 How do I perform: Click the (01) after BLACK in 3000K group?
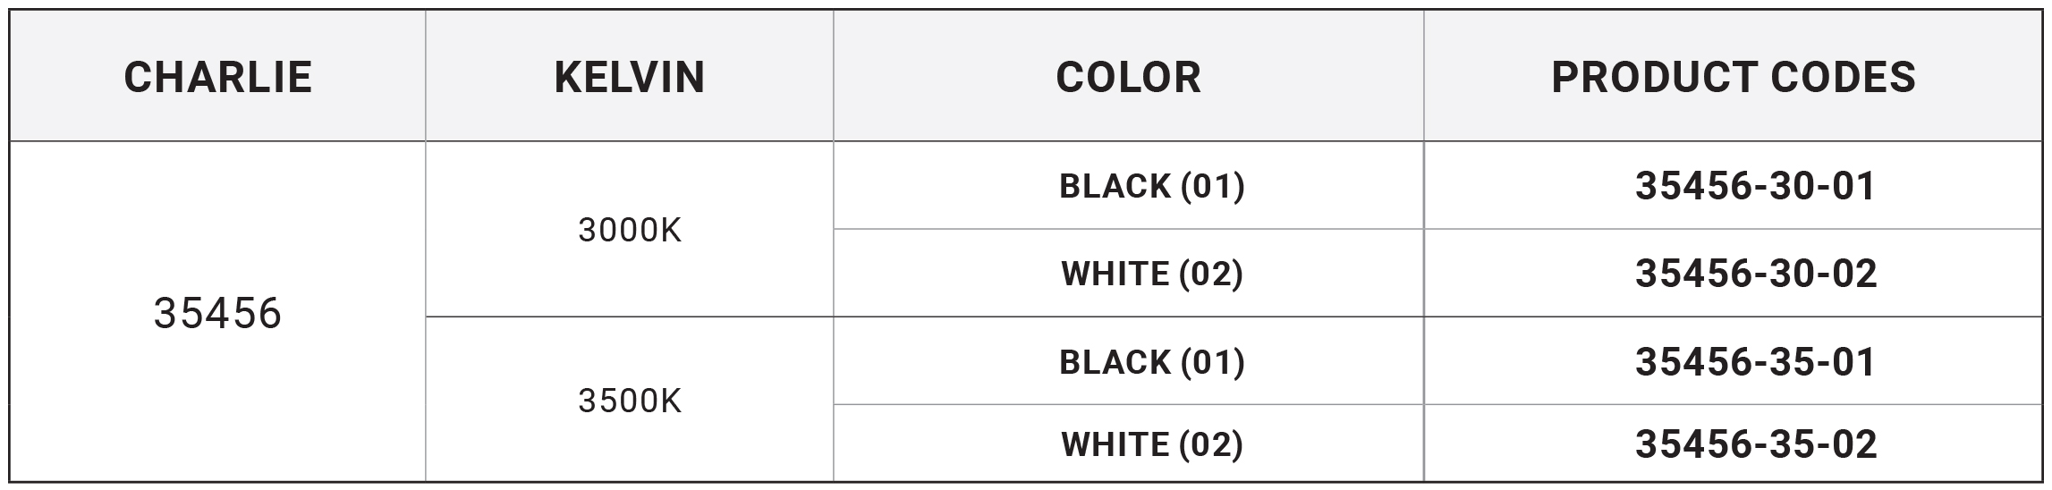pos(1212,186)
